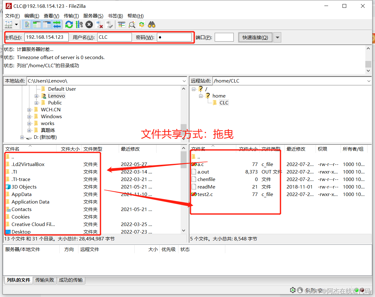Collapse the remote root / node
Screen dimensions: 375x297
(x=194, y=89)
